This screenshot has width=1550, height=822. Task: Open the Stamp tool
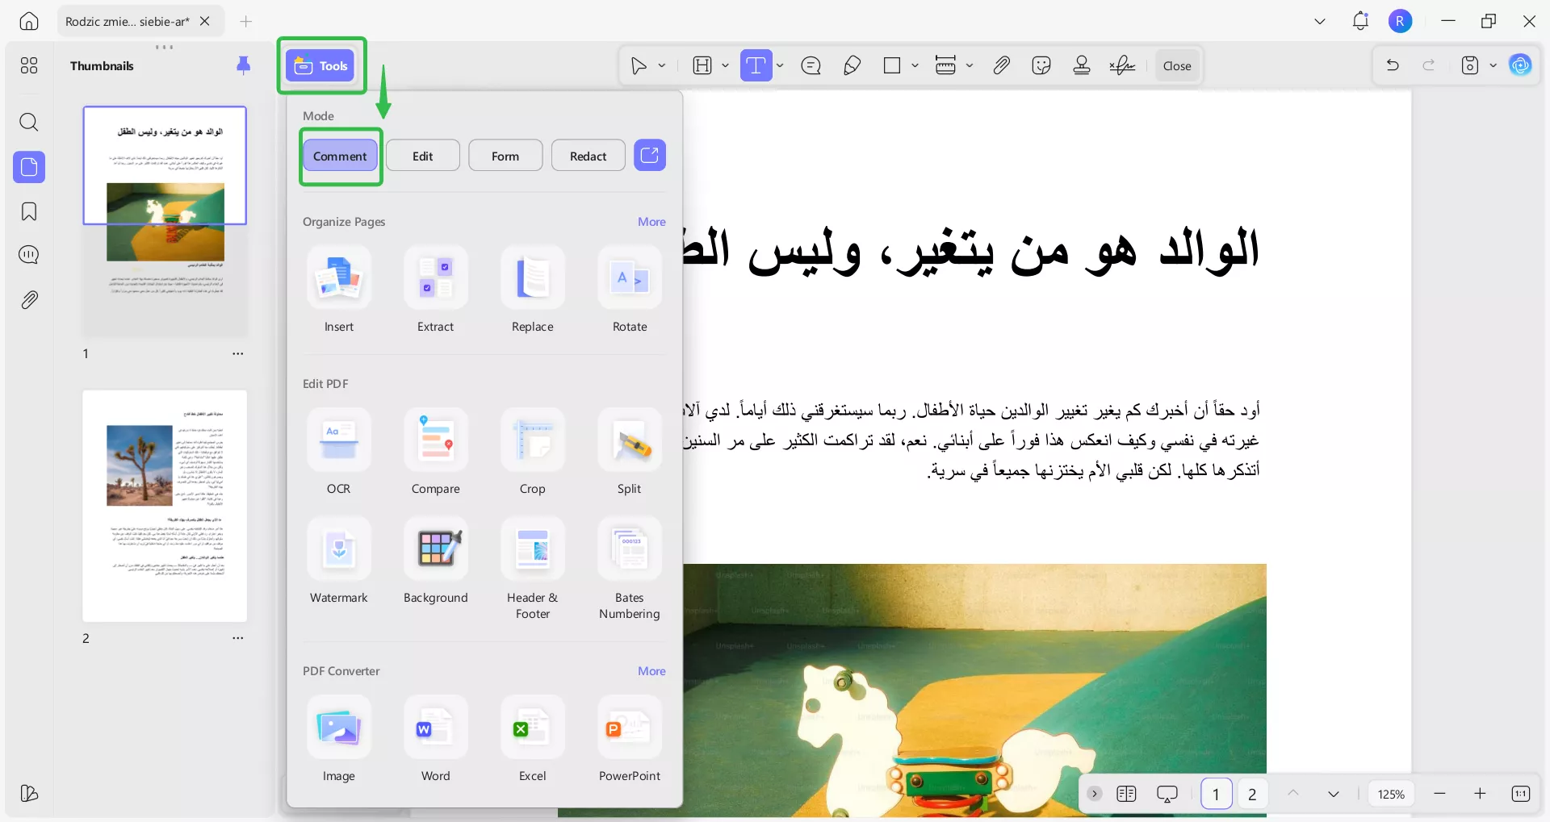click(x=1082, y=65)
